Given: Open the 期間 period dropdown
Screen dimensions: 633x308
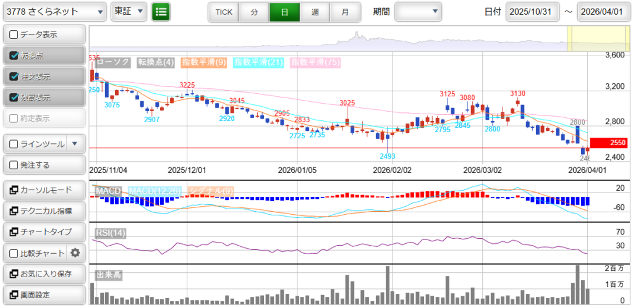Looking at the screenshot, I should 418,12.
